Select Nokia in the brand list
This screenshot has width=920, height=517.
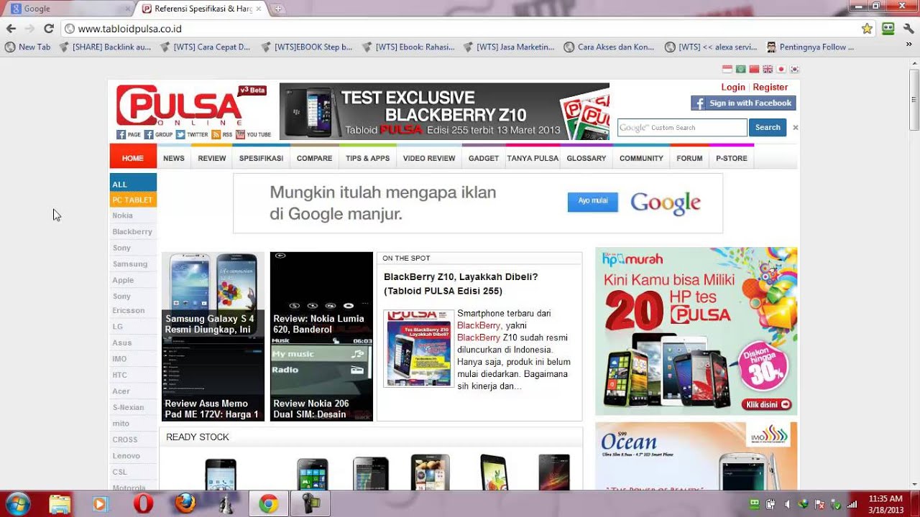(x=122, y=215)
